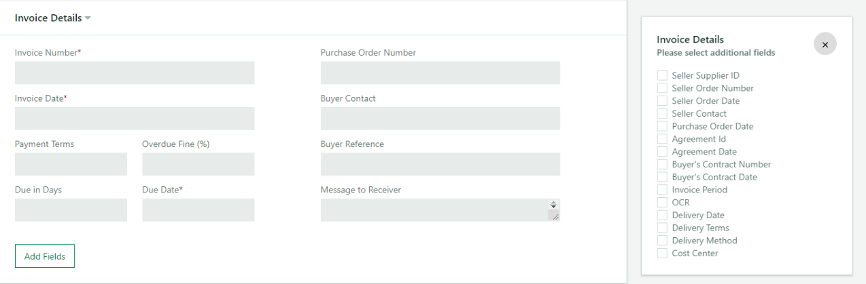The image size is (866, 284).
Task: Collapse the Invoice Details section arrow
Action: pos(88,18)
